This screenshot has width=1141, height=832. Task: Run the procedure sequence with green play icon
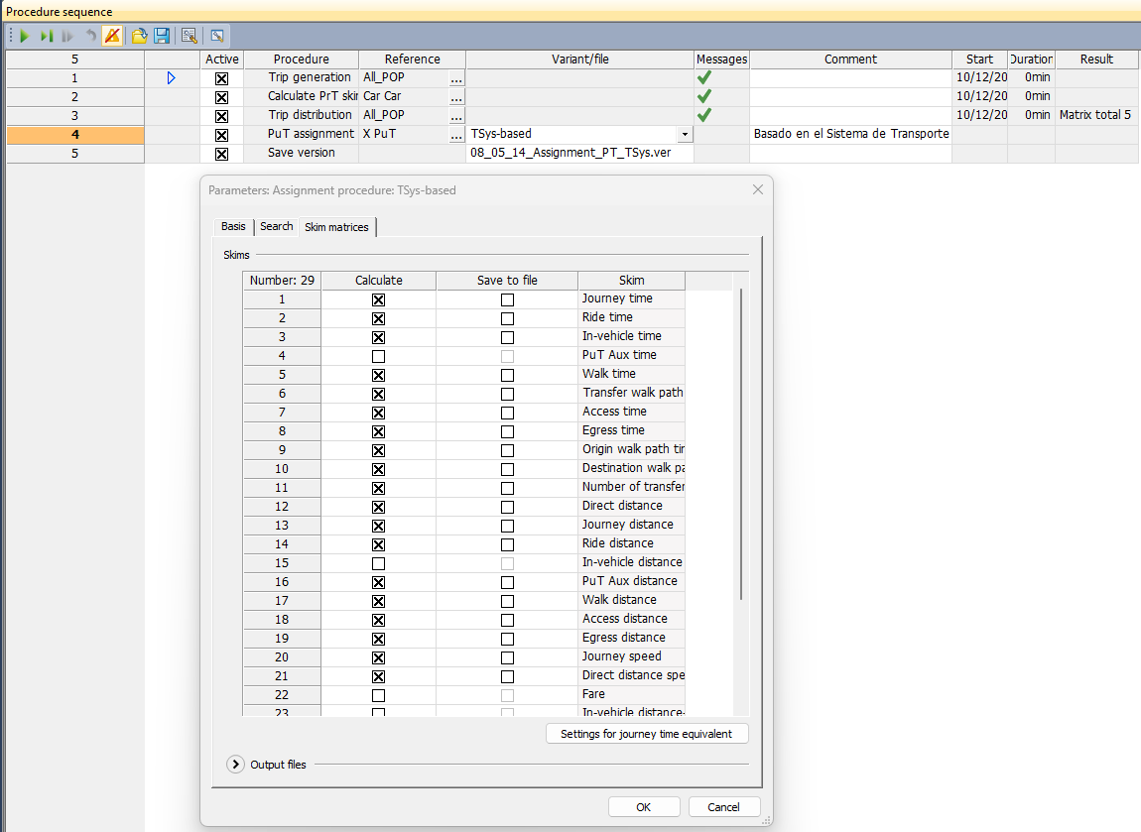click(x=24, y=36)
